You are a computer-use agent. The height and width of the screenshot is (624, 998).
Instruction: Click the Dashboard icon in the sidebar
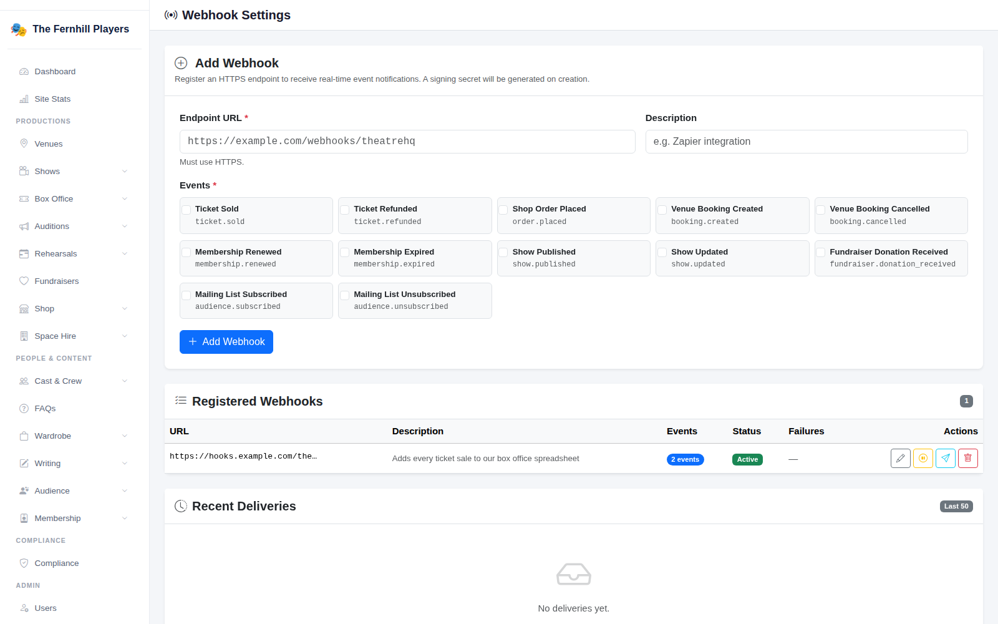(24, 72)
